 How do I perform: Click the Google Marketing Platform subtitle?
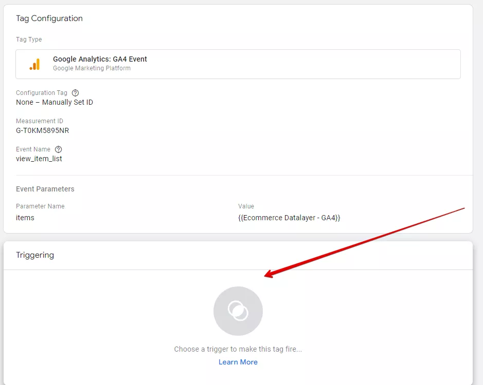pyautogui.click(x=92, y=68)
